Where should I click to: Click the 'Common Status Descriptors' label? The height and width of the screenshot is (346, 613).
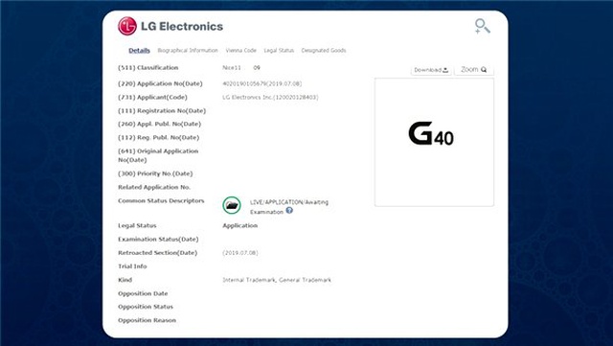coord(161,200)
